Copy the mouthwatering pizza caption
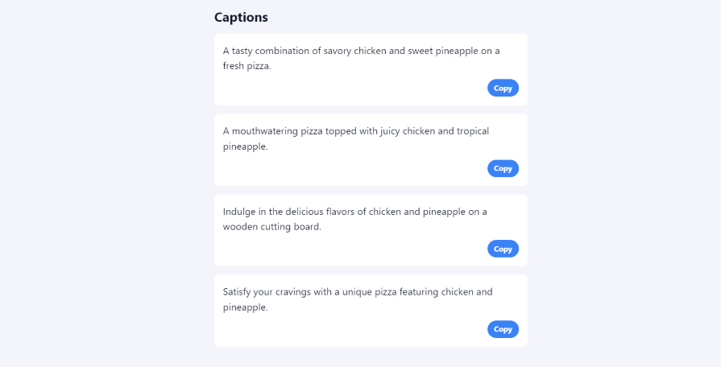This screenshot has width=721, height=367. tap(503, 169)
